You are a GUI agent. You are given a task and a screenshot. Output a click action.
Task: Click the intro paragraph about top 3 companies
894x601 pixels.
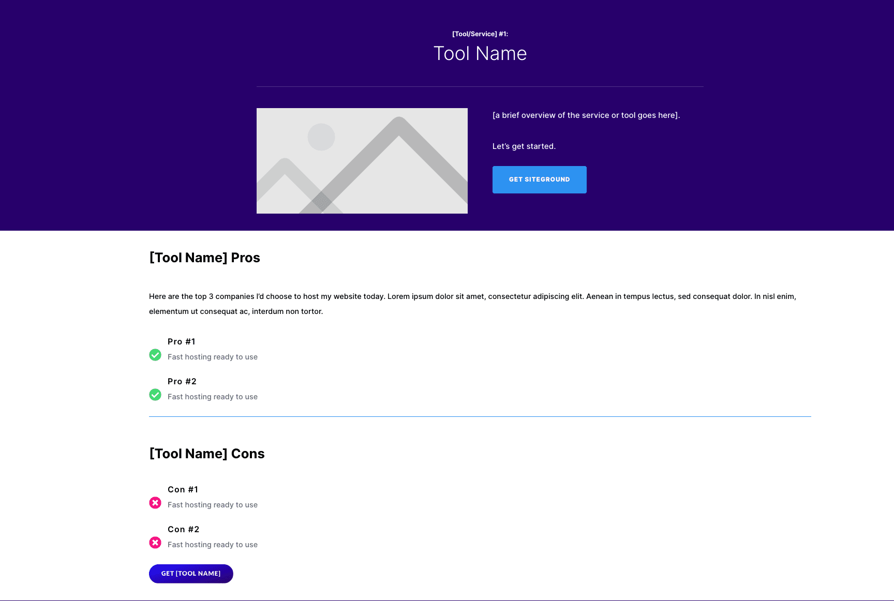tap(472, 304)
